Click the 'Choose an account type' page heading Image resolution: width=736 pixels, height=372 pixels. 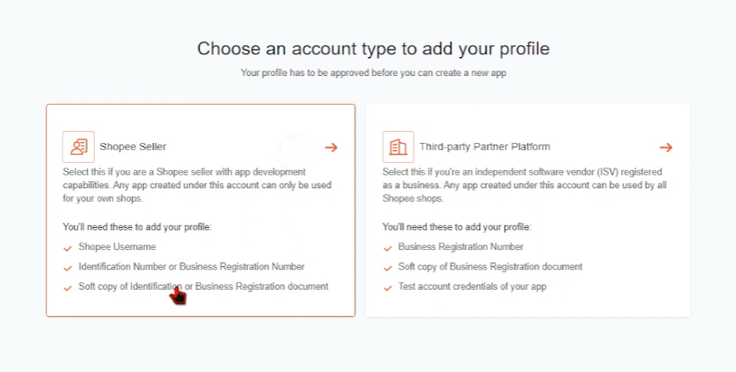click(x=373, y=49)
